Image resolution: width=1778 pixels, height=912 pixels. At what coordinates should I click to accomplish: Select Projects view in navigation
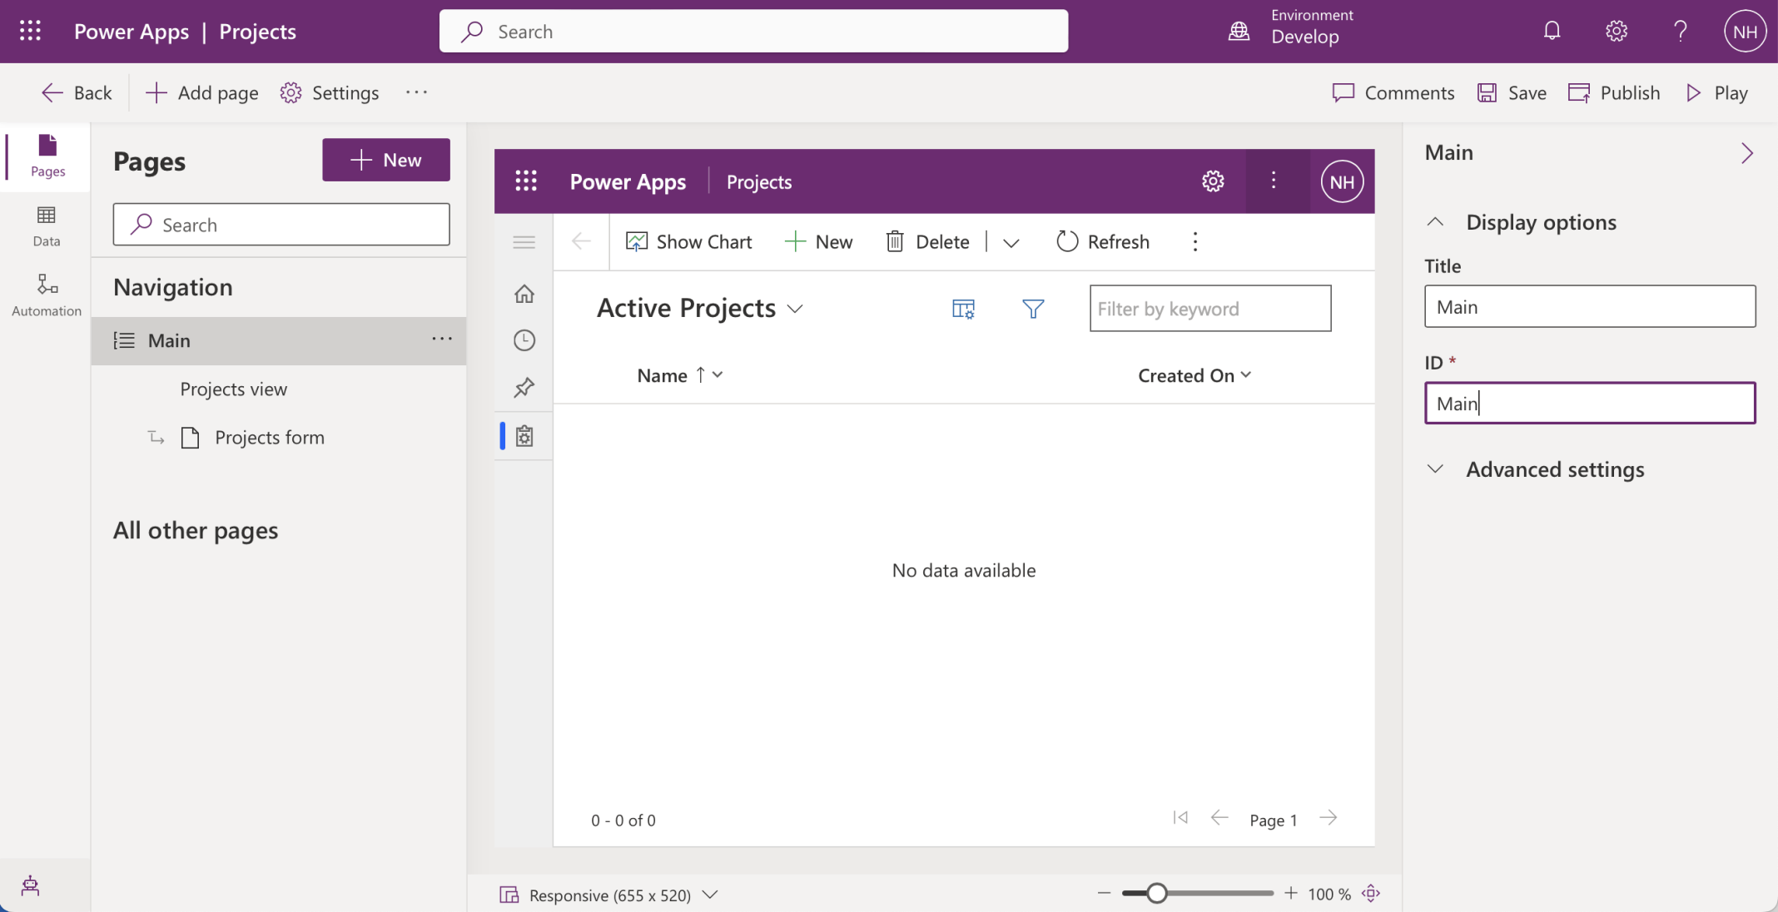[234, 389]
